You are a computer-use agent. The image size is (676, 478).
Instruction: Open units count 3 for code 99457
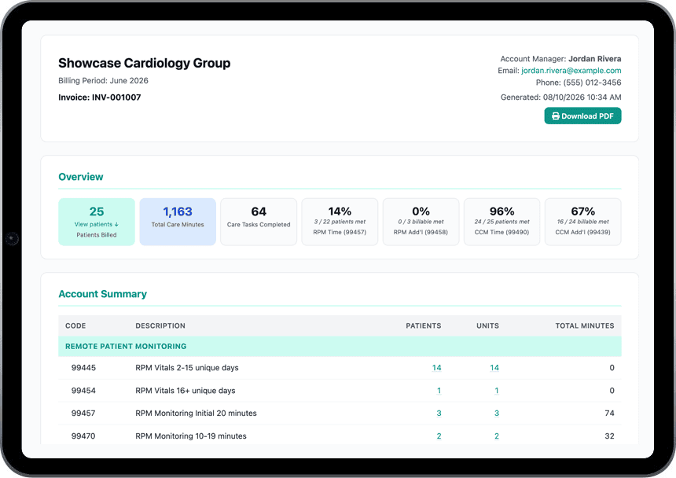(x=497, y=413)
